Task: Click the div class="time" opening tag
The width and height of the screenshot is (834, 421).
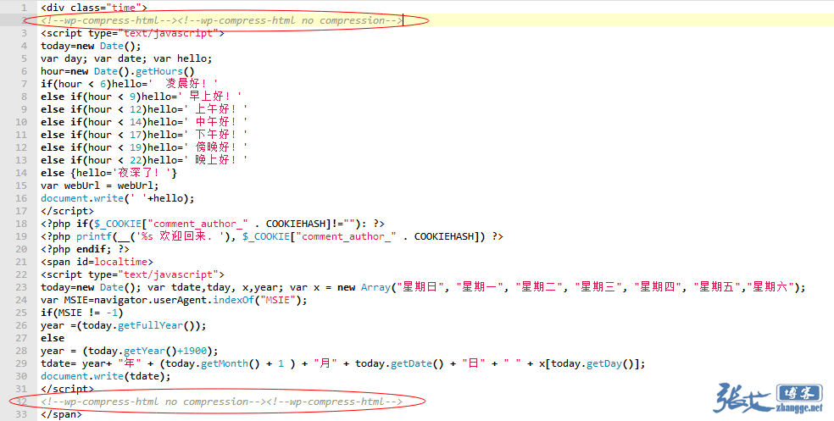Action: (x=93, y=8)
